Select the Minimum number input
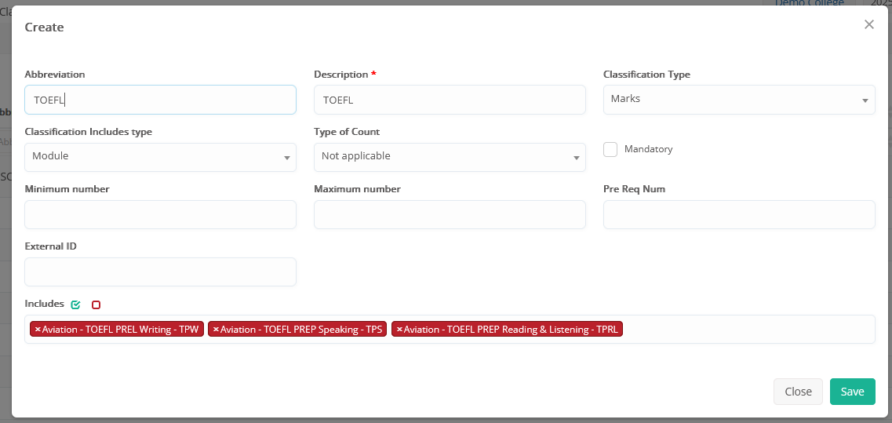 click(160, 214)
